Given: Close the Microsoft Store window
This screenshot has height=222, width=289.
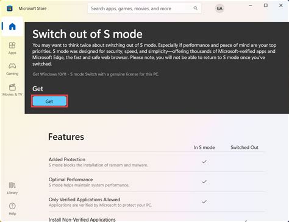Looking at the screenshot, I should (281, 5).
